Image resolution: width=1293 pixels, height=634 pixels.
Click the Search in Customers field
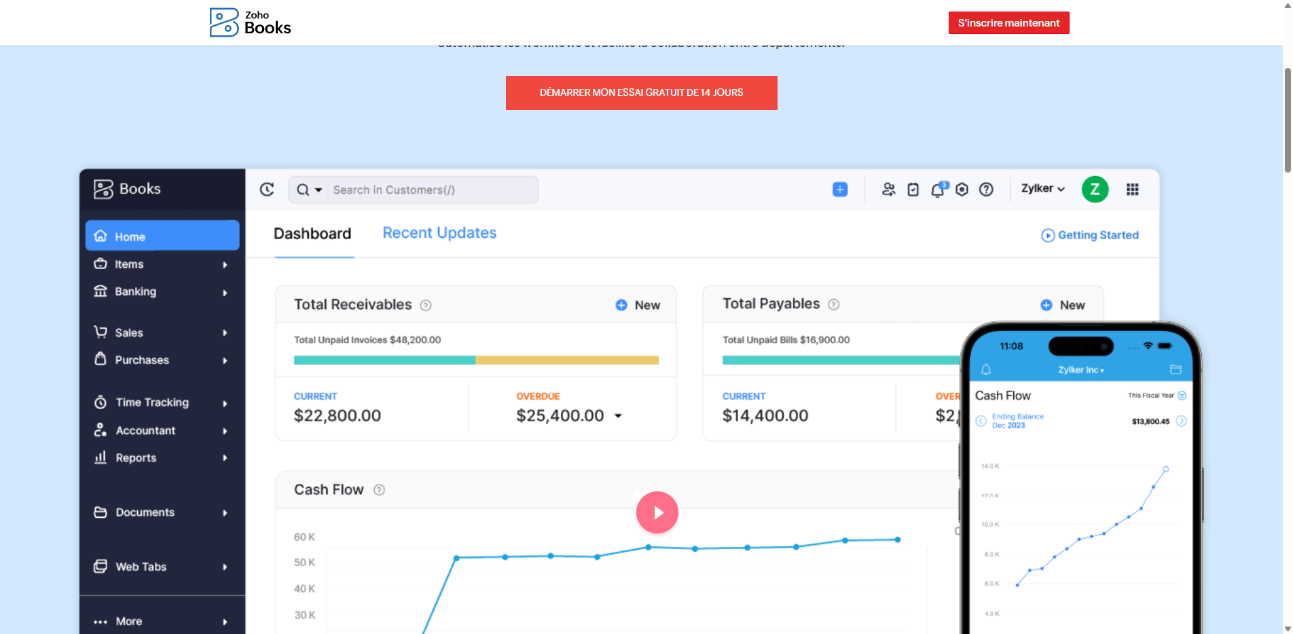[x=433, y=190]
